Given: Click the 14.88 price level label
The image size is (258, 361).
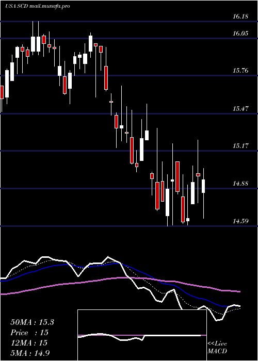Looking at the screenshot, I should [x=240, y=184].
